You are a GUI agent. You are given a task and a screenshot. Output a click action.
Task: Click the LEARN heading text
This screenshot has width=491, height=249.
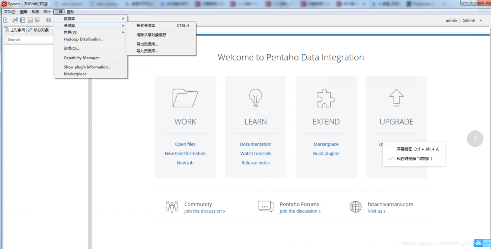[x=256, y=122]
